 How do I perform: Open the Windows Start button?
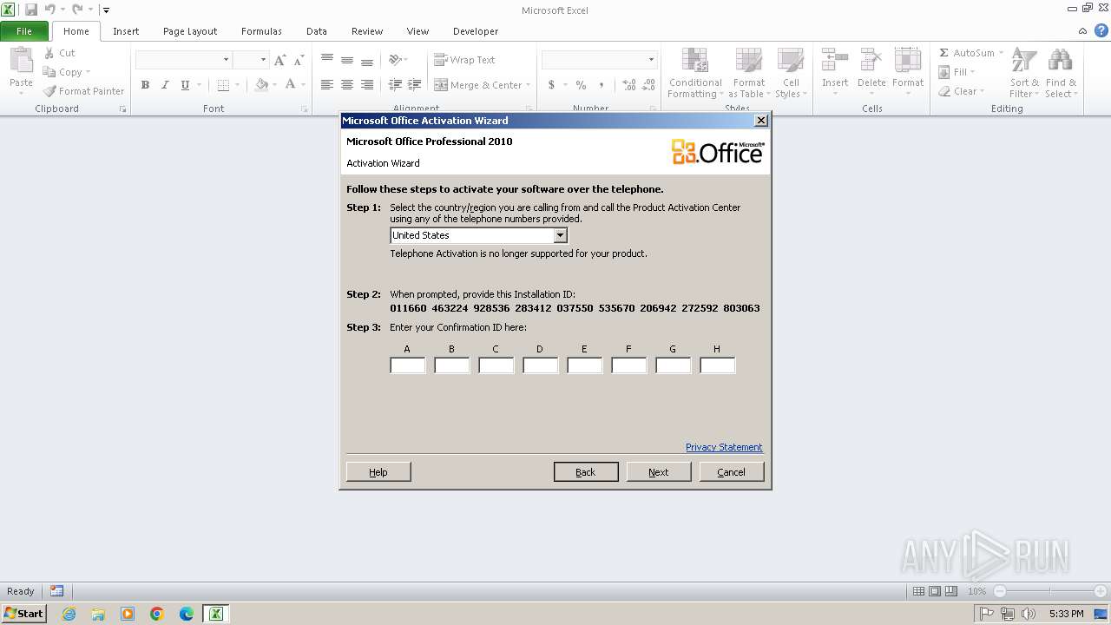23,614
